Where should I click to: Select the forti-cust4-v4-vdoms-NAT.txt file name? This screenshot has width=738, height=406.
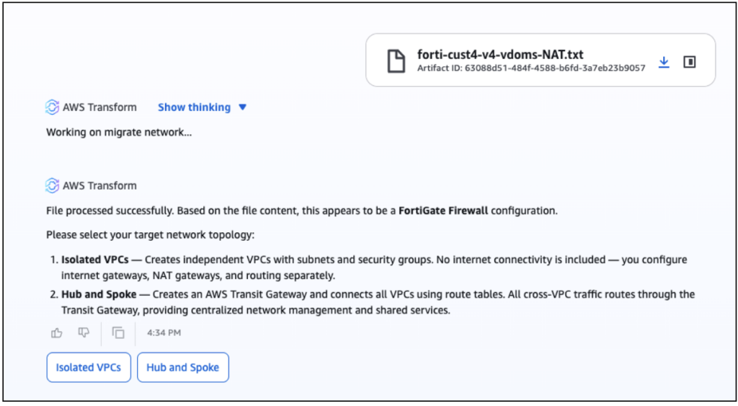coord(500,55)
